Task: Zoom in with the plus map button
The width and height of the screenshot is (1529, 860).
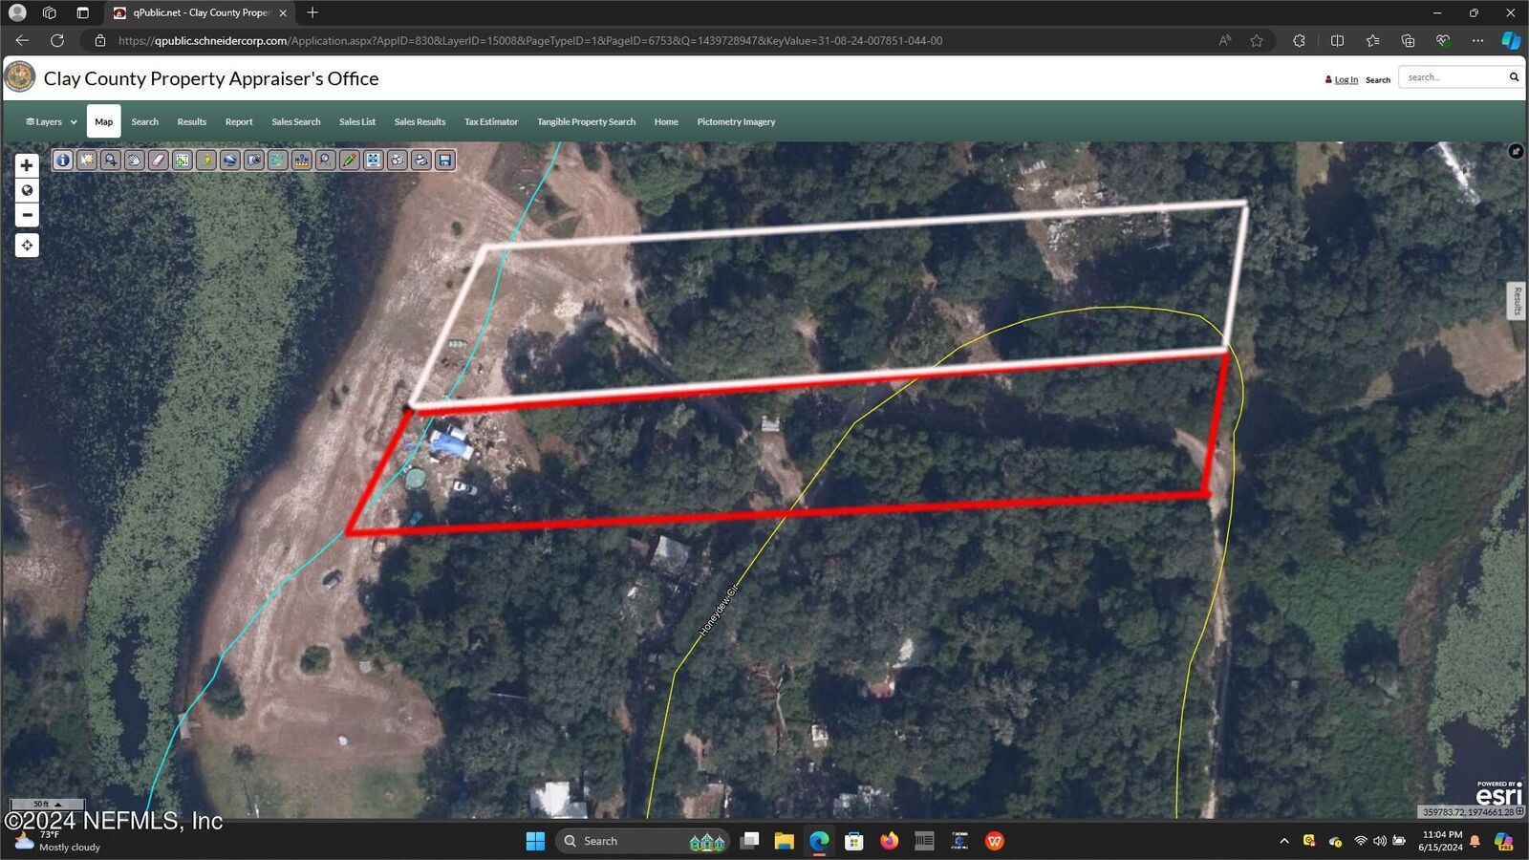Action: point(27,165)
